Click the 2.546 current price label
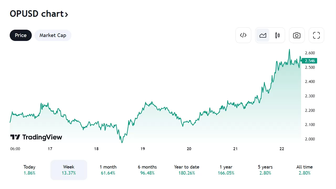The height and width of the screenshot is (189, 336). [x=310, y=61]
